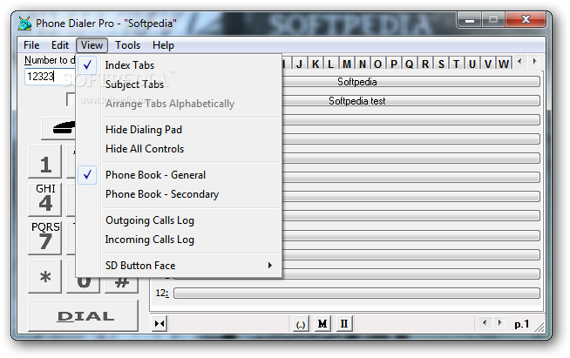Click the M button in bottom toolbar

322,324
